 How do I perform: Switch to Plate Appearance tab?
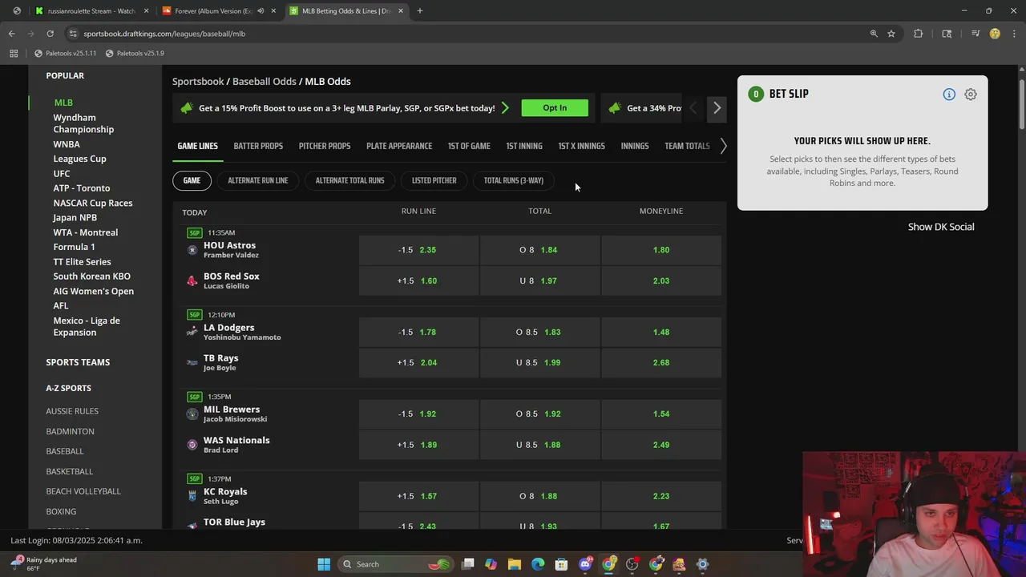[399, 146]
